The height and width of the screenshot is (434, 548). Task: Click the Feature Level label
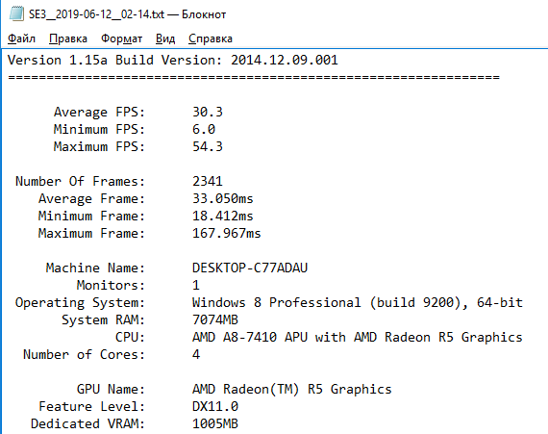[x=91, y=407]
